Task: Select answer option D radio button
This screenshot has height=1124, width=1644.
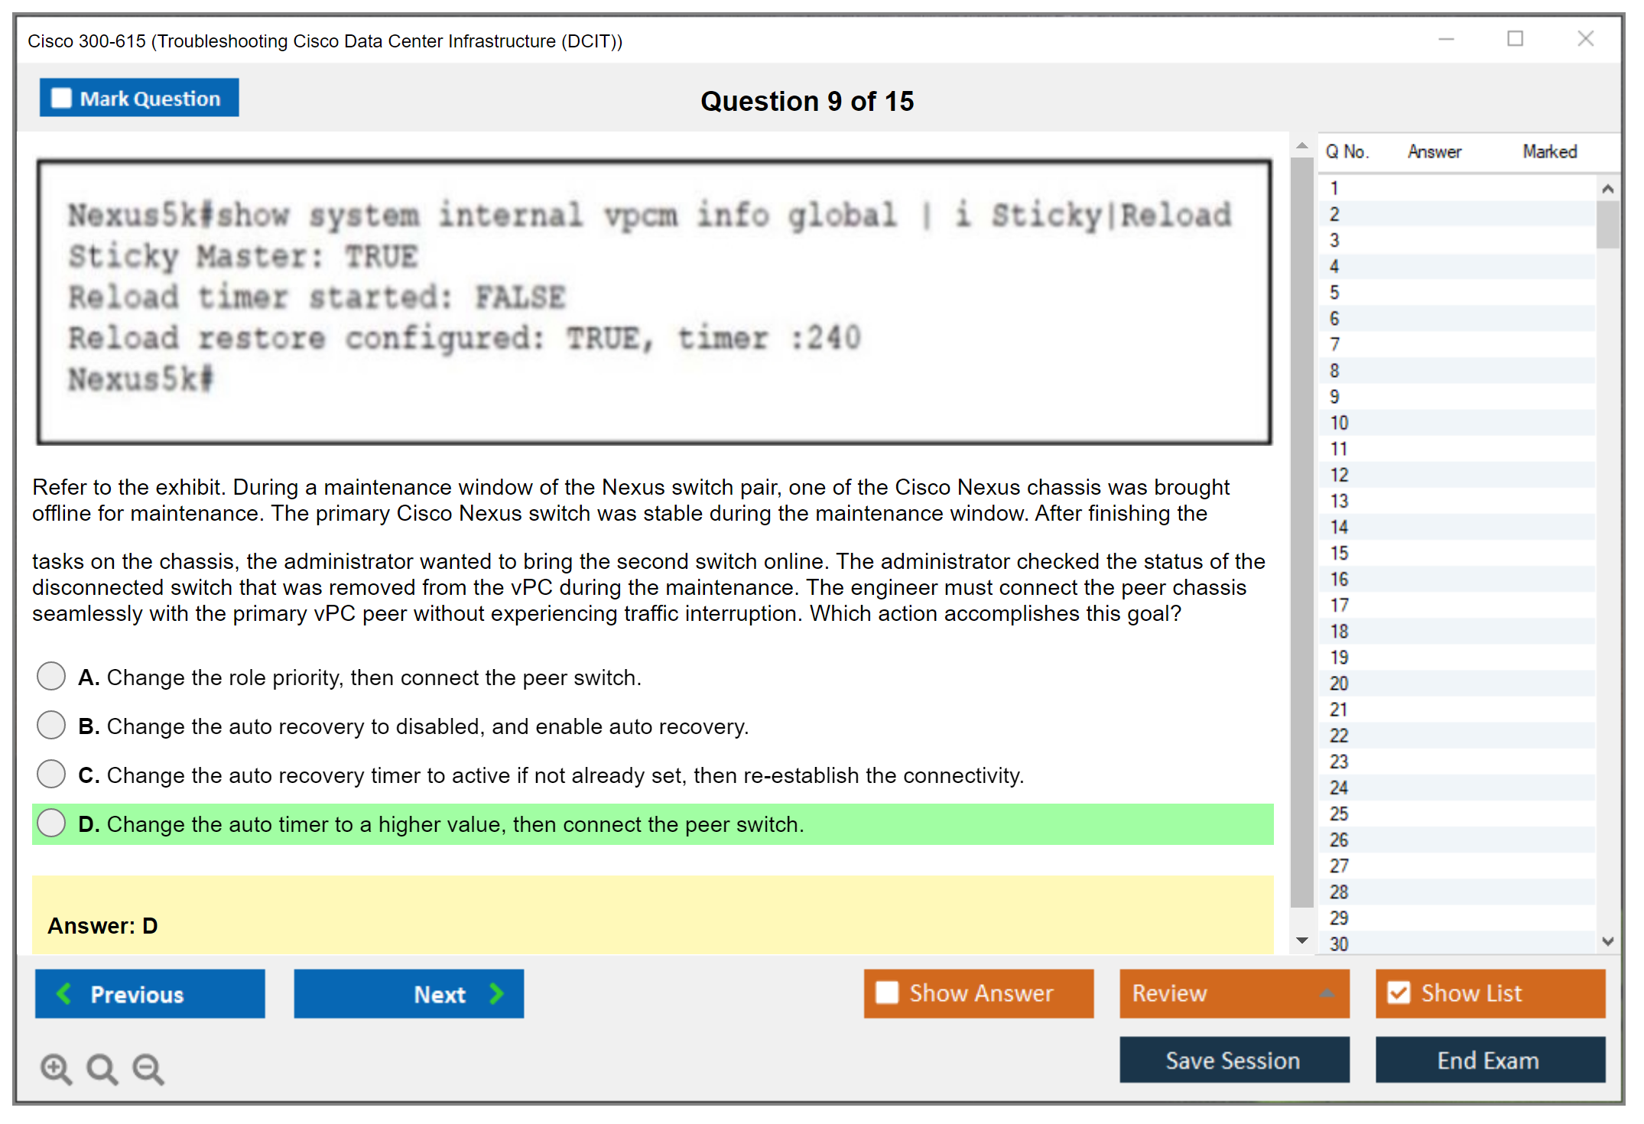Action: (51, 824)
